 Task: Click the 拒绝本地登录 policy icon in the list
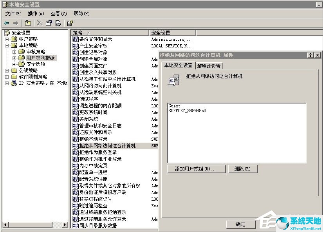coord(74,139)
